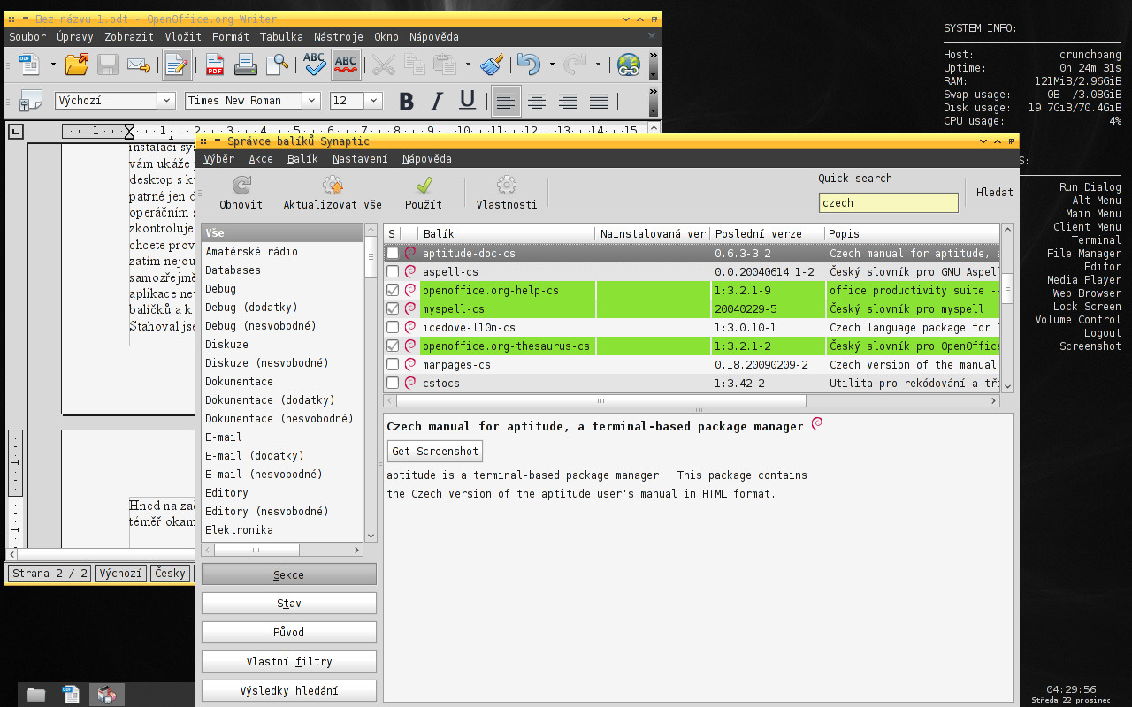Viewport: 1132px width, 707px height.
Task: Click the Původ filter button
Action: point(289,633)
